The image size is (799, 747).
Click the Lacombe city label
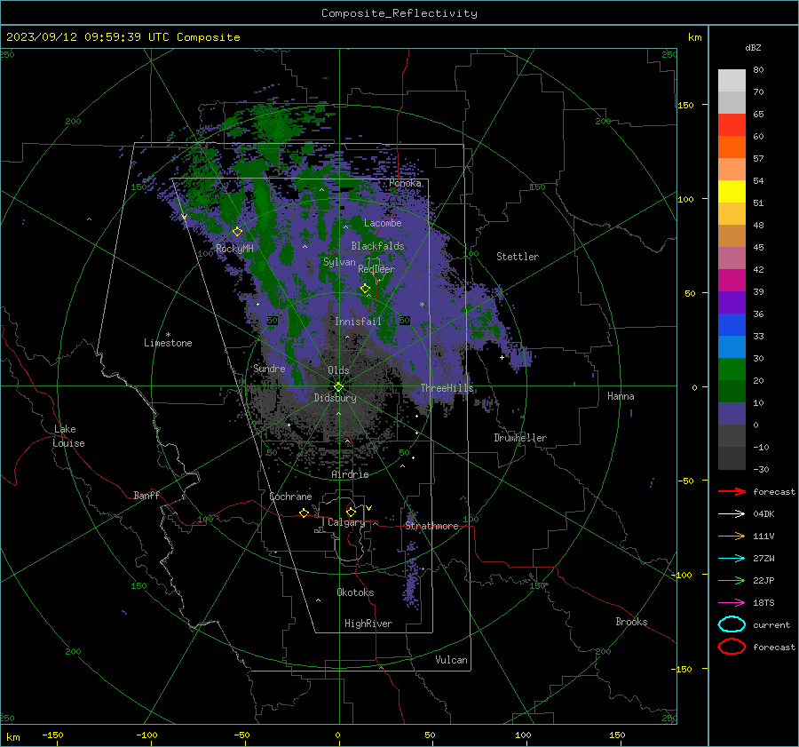point(383,223)
